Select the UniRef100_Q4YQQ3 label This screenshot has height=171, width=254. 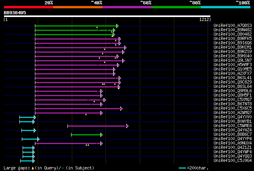pos(233,156)
